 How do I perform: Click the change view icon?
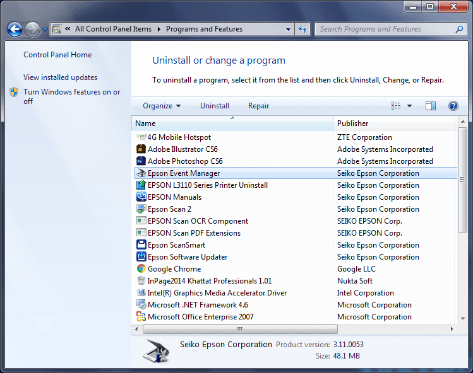396,106
